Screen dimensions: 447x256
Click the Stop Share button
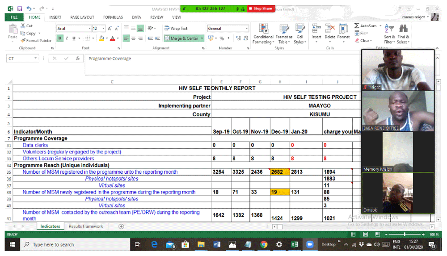260,8
